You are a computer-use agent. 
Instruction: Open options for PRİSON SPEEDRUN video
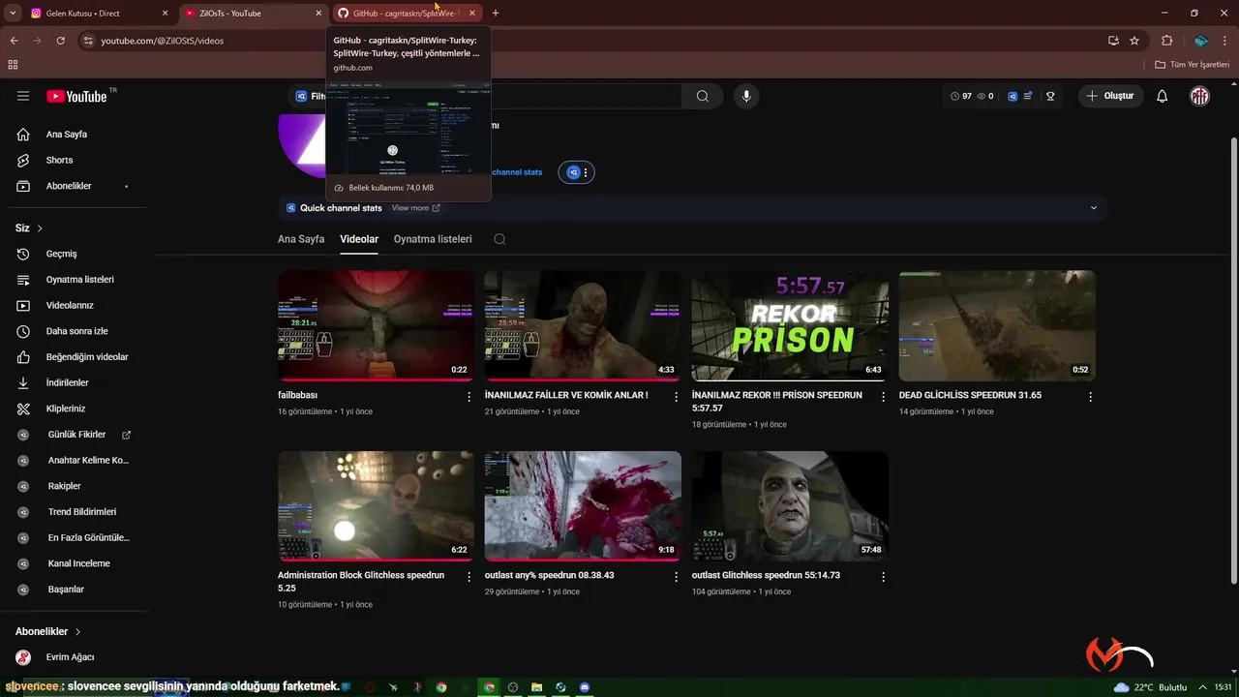pyautogui.click(x=883, y=397)
